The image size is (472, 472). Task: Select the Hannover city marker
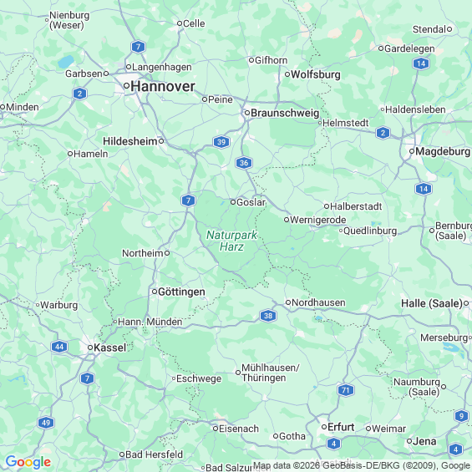click(x=127, y=86)
